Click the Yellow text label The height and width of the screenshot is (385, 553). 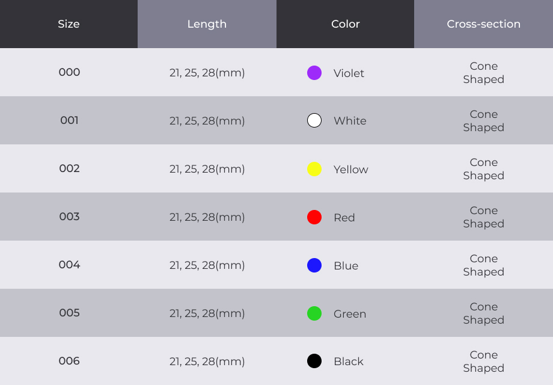click(x=351, y=170)
